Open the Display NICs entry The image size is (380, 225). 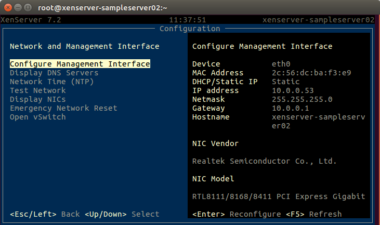37,99
